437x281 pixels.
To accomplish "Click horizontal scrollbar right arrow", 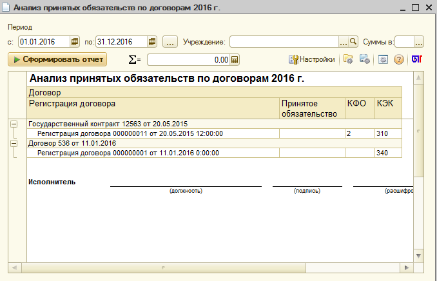I will coord(407,267).
